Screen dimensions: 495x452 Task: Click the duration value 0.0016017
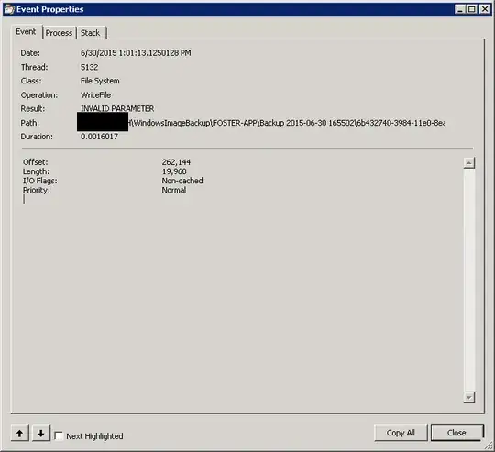click(x=99, y=137)
